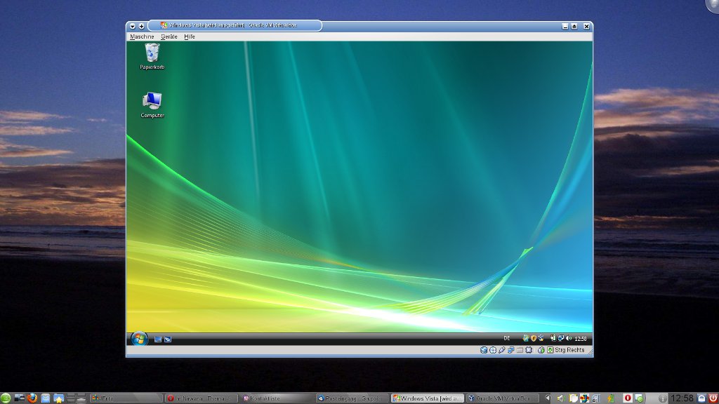Switch to Im Nirvana Opera taskbar entry

(x=202, y=398)
